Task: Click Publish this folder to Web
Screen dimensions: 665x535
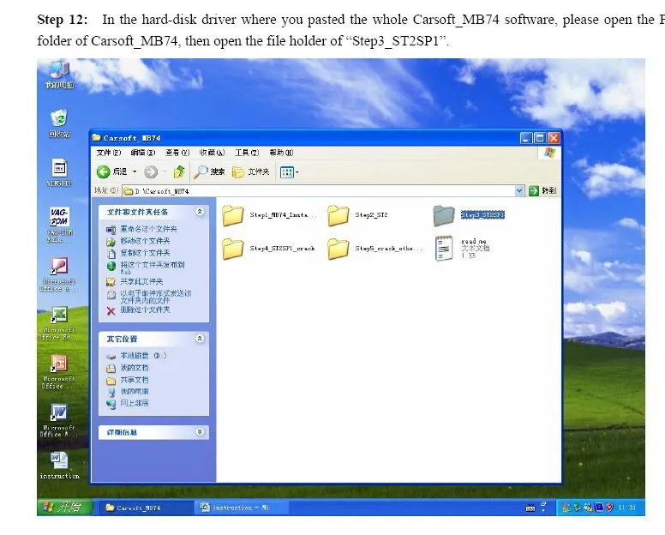Action: click(146, 267)
